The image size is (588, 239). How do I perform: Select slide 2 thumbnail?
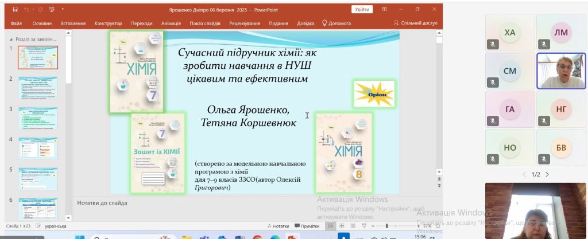pyautogui.click(x=38, y=88)
